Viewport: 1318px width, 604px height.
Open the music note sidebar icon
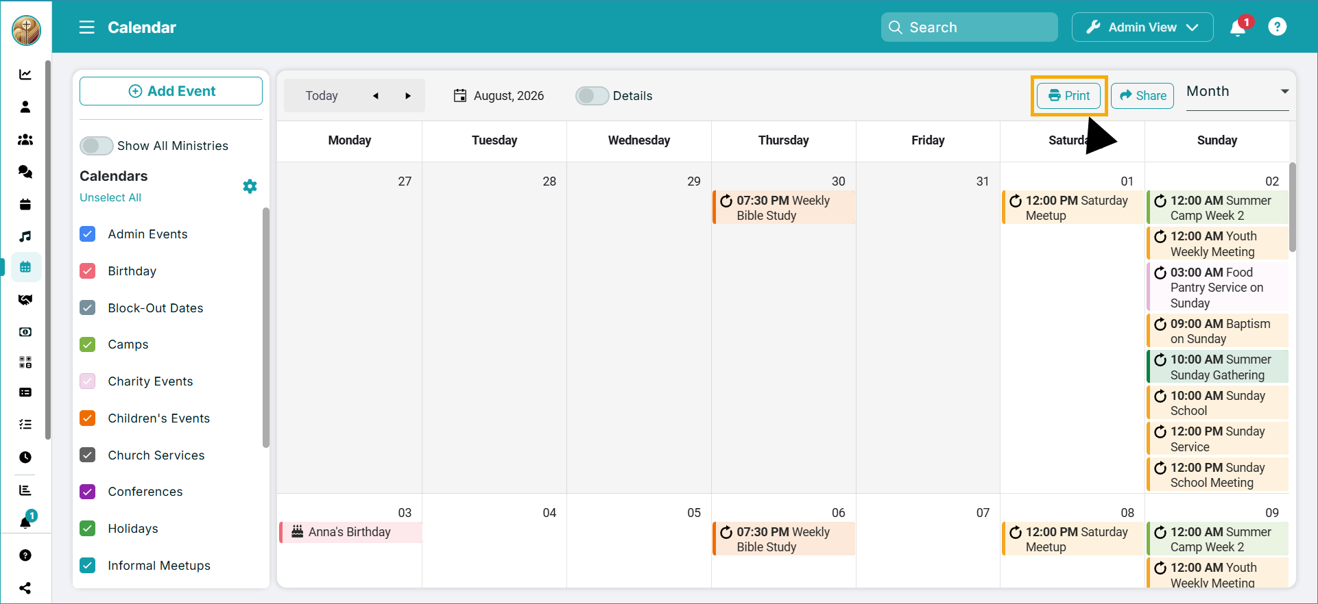25,236
